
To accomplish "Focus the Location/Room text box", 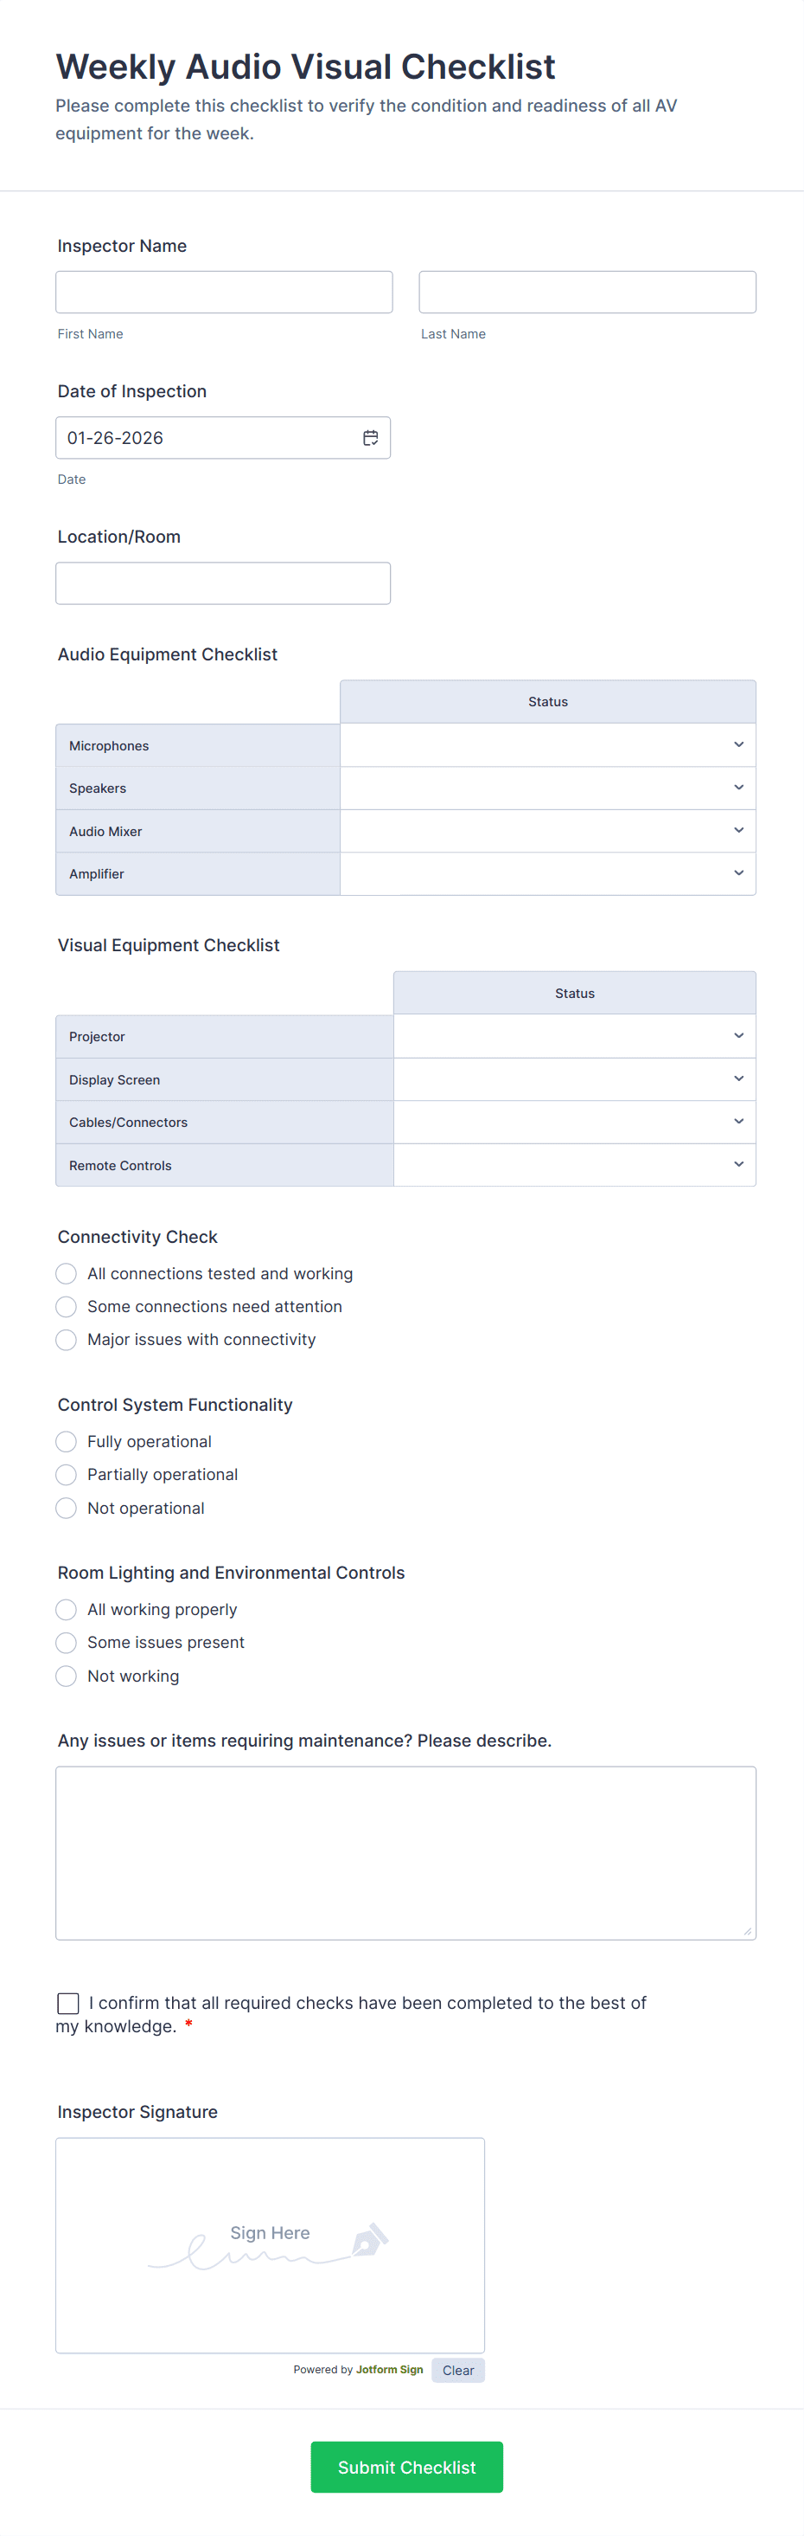I will 223,583.
